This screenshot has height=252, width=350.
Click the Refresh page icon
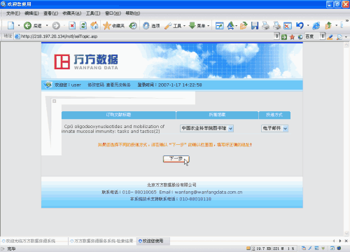point(83,25)
